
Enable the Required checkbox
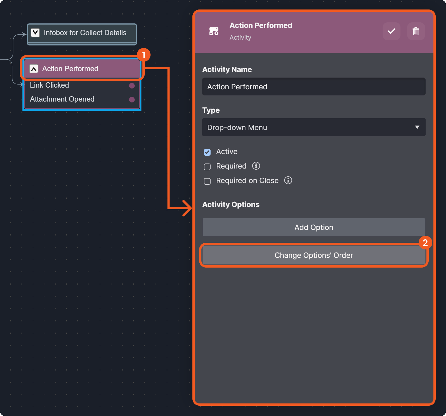click(x=207, y=167)
